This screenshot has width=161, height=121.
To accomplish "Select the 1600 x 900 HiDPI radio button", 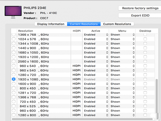I will pos(14,84).
